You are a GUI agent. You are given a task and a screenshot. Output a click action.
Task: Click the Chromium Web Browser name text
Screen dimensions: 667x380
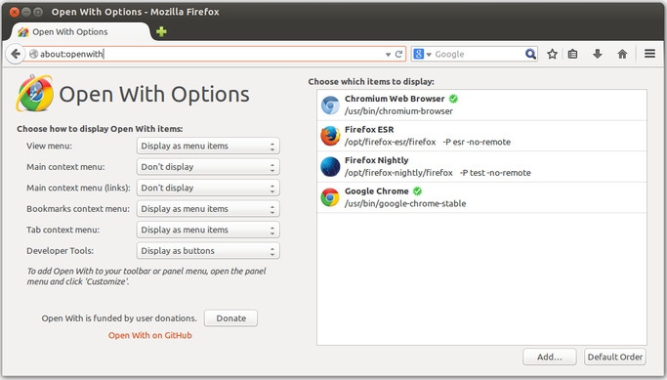395,99
